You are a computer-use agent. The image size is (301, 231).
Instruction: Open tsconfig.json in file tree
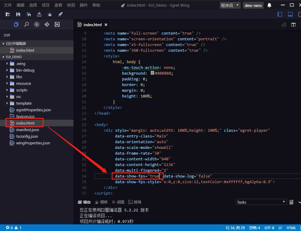point(27,137)
